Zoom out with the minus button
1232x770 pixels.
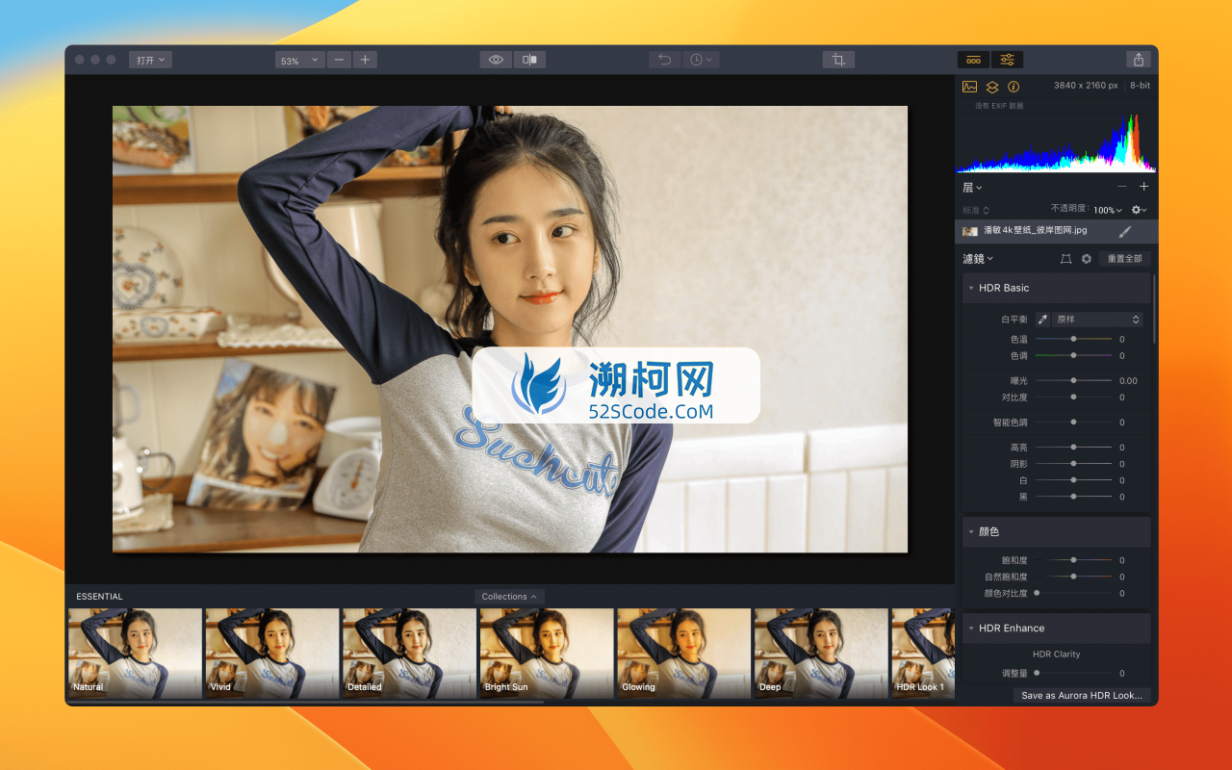click(x=339, y=60)
